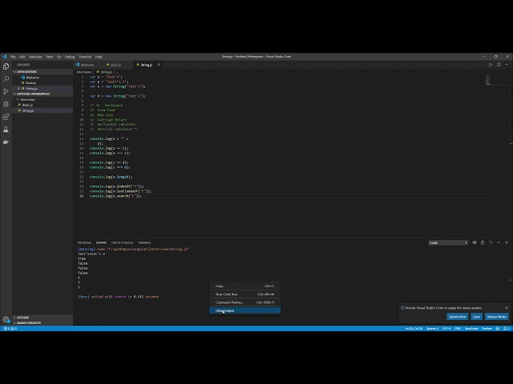
Task: Click the Run Code play icon in editor toolbar
Action: [x=491, y=65]
